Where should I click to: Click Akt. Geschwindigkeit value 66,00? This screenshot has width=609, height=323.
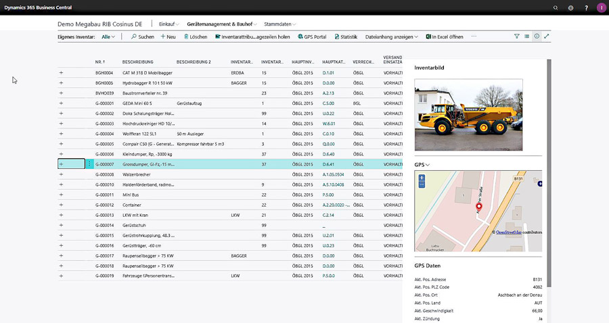(x=537, y=311)
